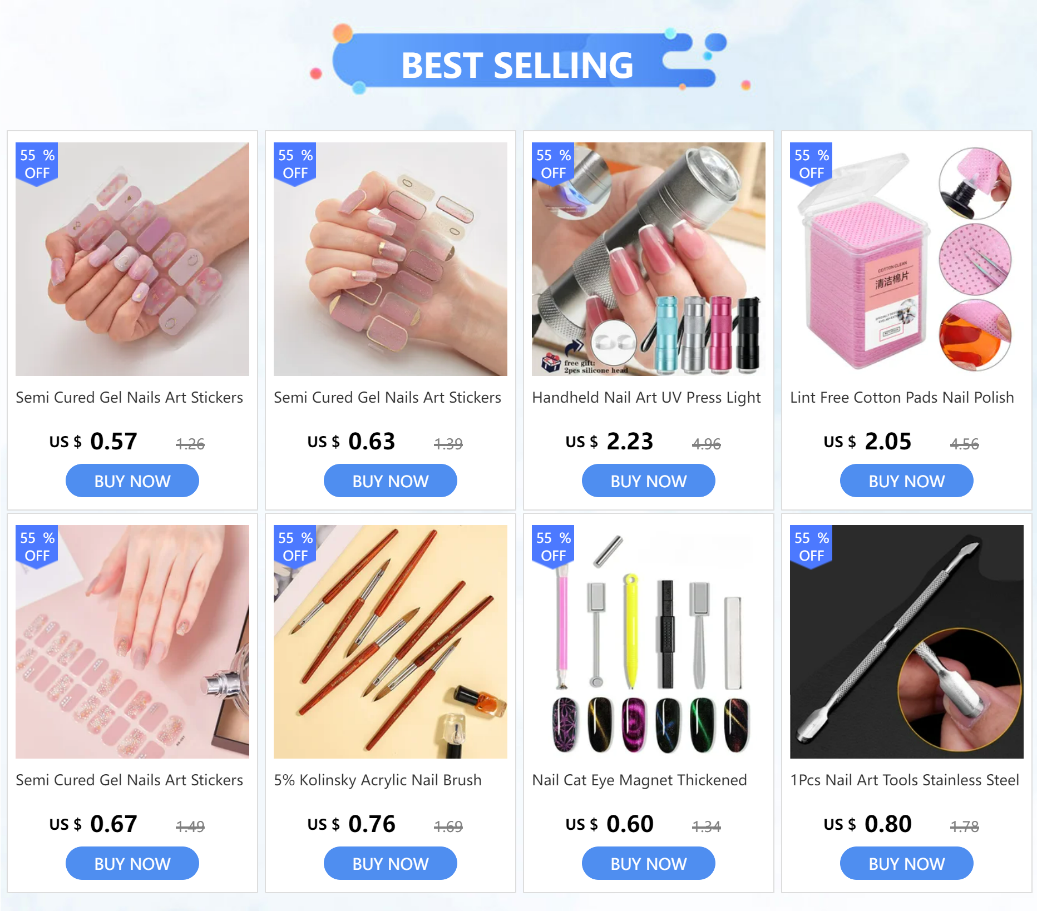Image resolution: width=1037 pixels, height=911 pixels.
Task: Open the gel stickers image priced at 0.63
Action: [x=391, y=259]
